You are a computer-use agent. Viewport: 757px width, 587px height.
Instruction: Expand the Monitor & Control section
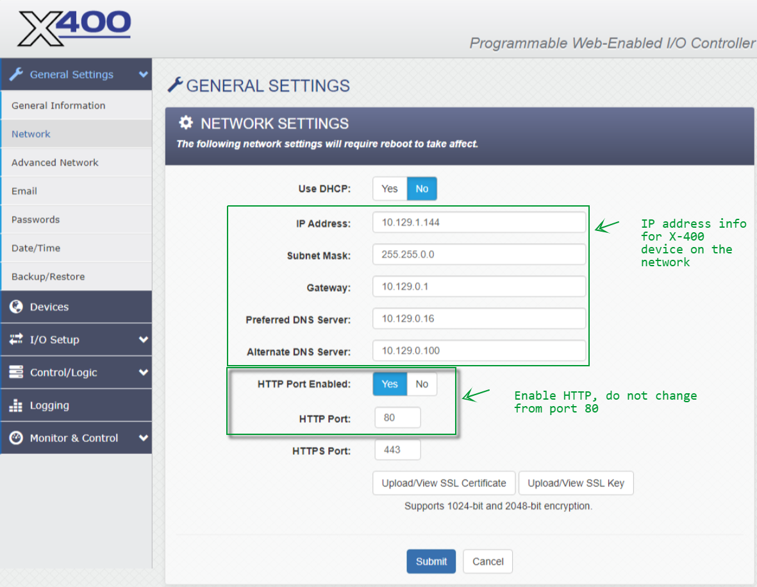pyautogui.click(x=144, y=438)
